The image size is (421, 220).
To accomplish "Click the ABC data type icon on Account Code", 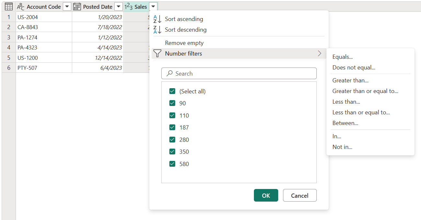I will tap(20, 6).
